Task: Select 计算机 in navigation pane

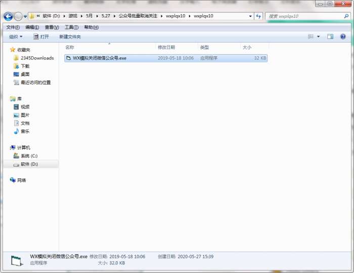Action: [x=23, y=148]
